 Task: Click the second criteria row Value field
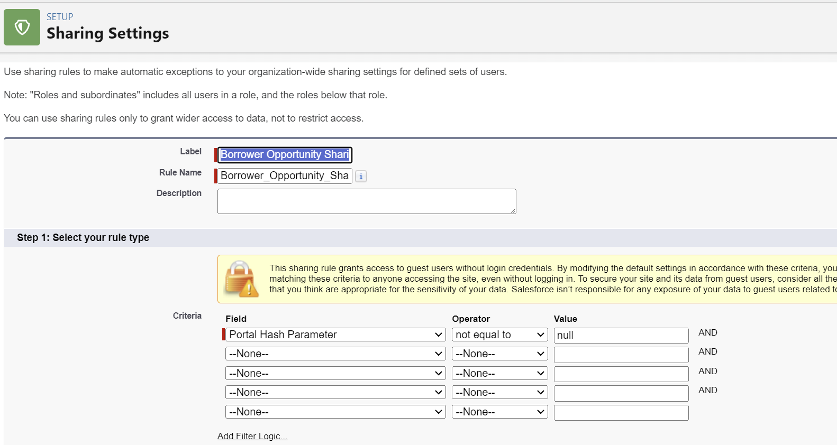pyautogui.click(x=621, y=355)
